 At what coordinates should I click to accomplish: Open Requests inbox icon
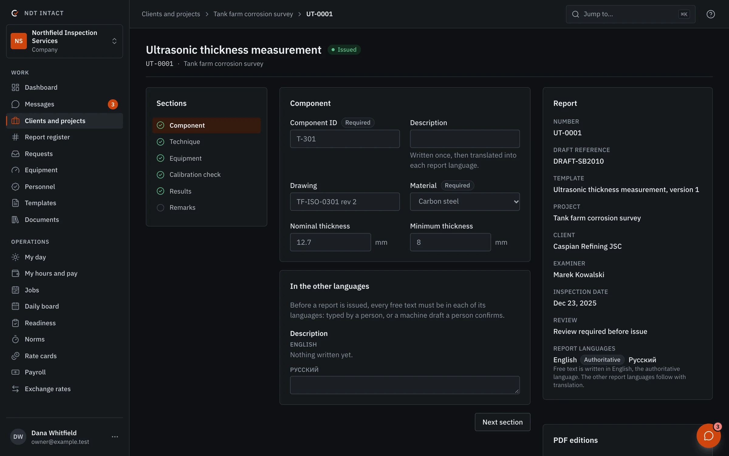[15, 154]
